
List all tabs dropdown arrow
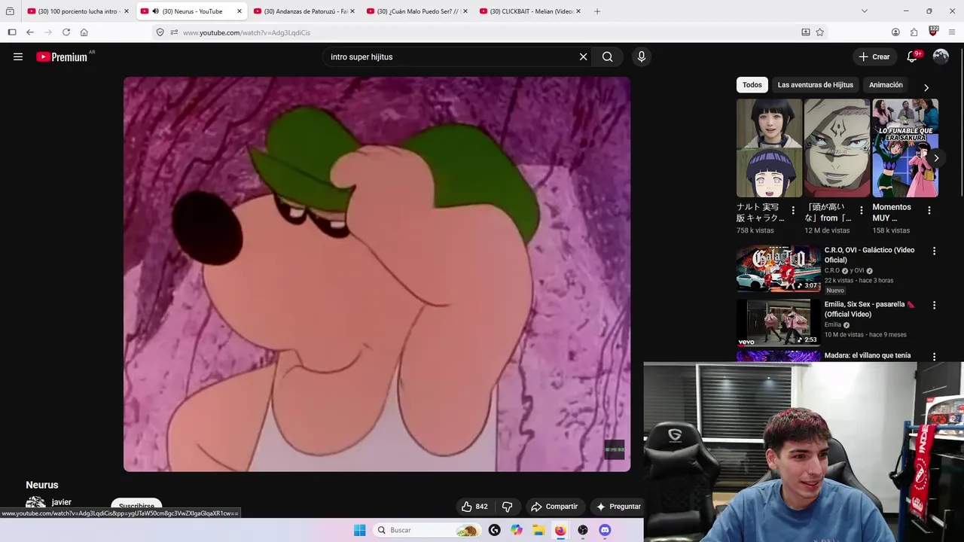(x=864, y=11)
